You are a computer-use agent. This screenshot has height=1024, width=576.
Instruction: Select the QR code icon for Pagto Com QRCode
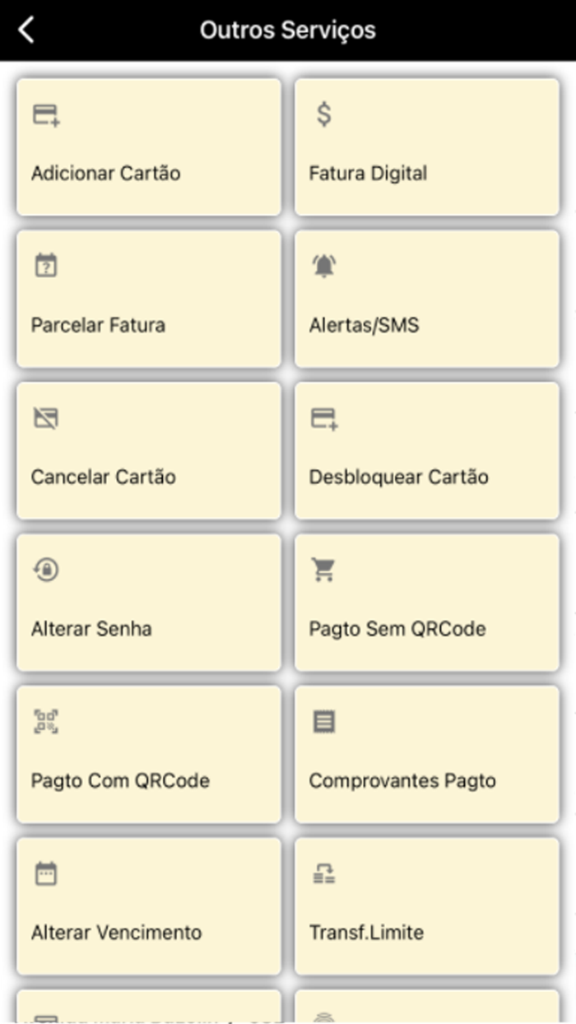point(47,721)
